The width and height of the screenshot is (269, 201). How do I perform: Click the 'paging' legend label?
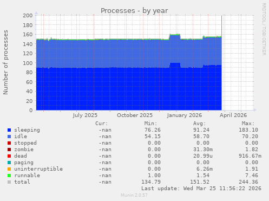coord(24,163)
